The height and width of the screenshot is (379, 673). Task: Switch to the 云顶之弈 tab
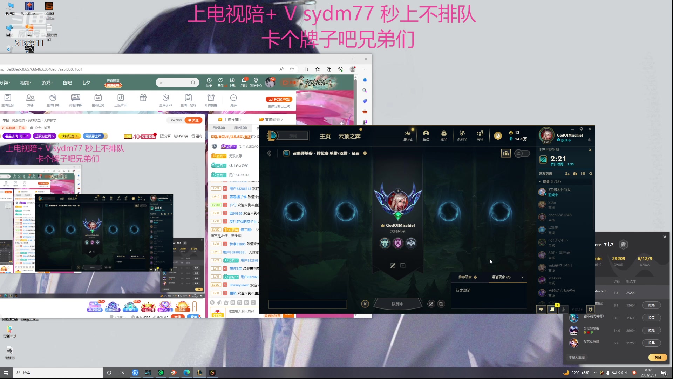tap(349, 136)
